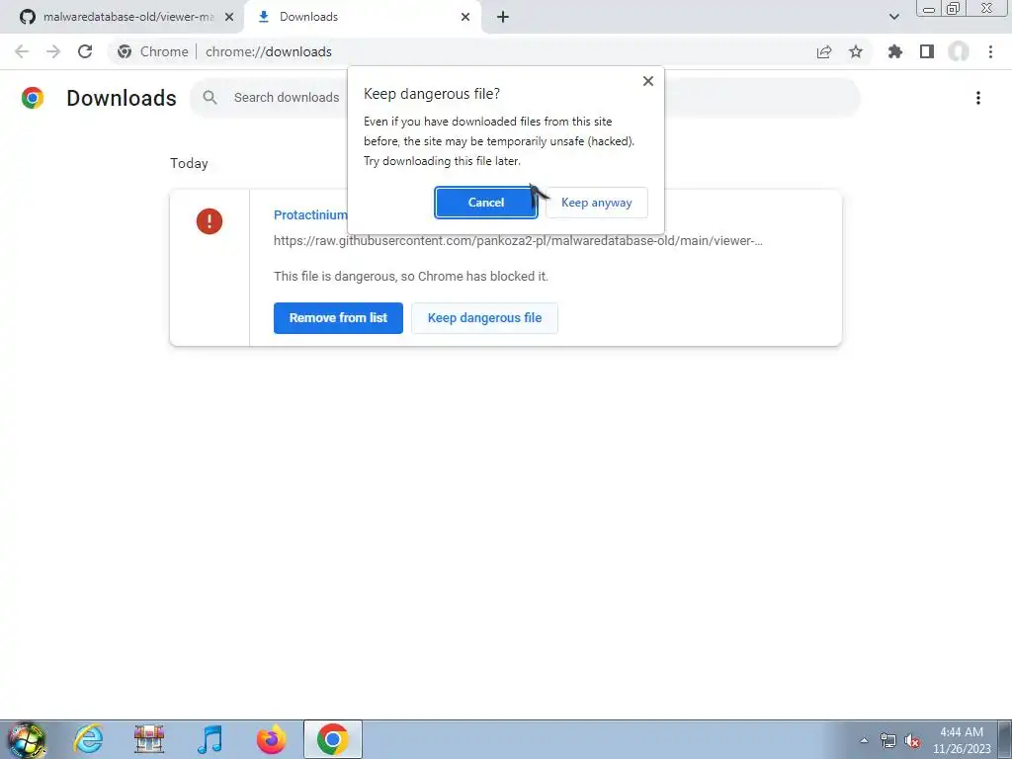Viewport: 1012px width, 759px height.
Task: Bookmark this page with the star icon
Action: pyautogui.click(x=856, y=51)
